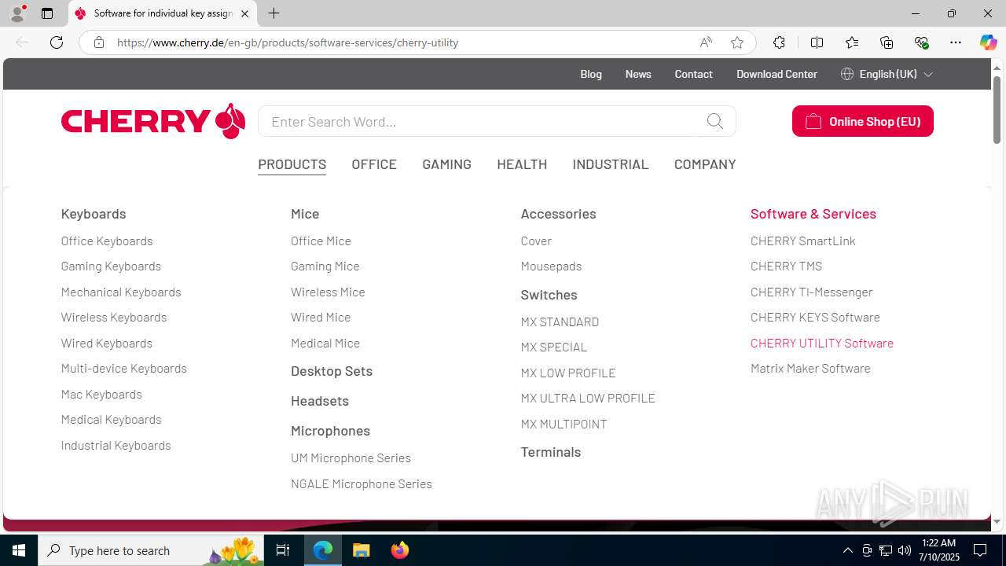1006x566 pixels.
Task: Select Gaming Mice link
Action: tap(325, 266)
